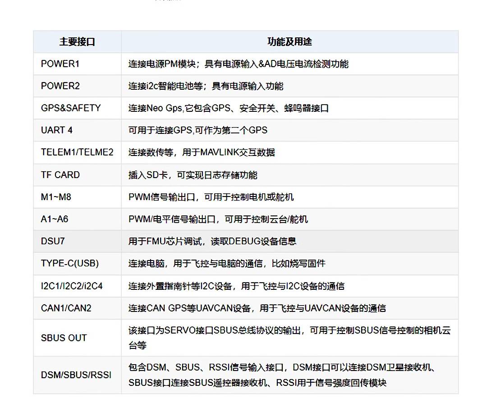This screenshot has height=398, width=487.
Task: Click the 主要接口 column header
Action: pos(77,42)
